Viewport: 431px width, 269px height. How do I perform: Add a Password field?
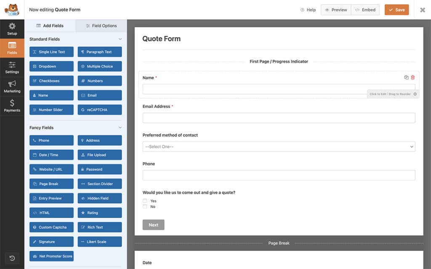coord(99,169)
